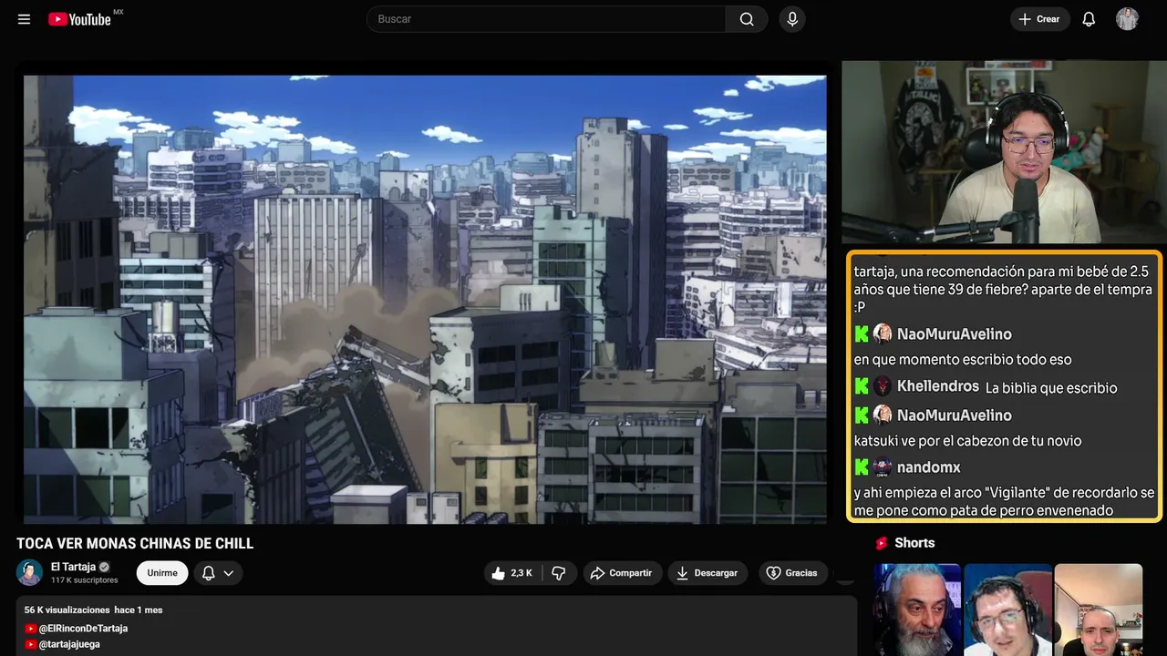Click the YouTube icon beside @tartajajuega
This screenshot has height=656, width=1167.
coord(31,644)
